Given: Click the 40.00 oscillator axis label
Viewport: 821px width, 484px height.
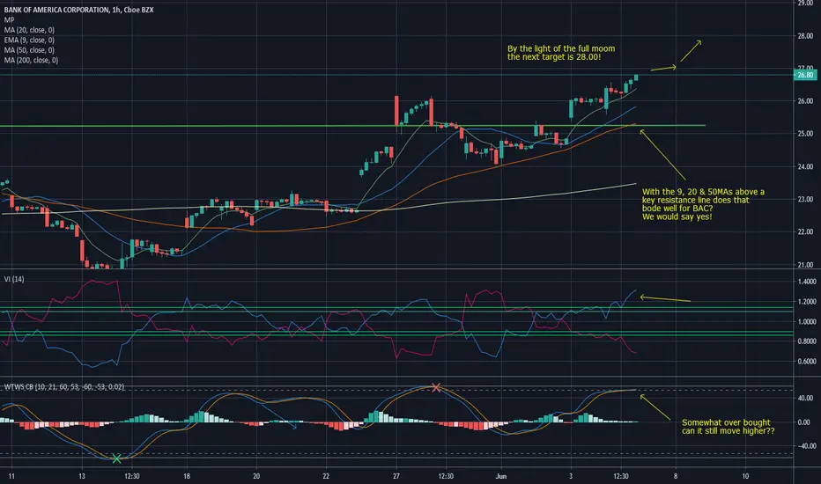Looking at the screenshot, I should [x=805, y=398].
